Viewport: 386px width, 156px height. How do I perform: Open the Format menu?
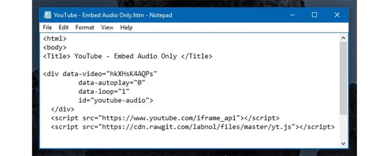pyautogui.click(x=85, y=27)
